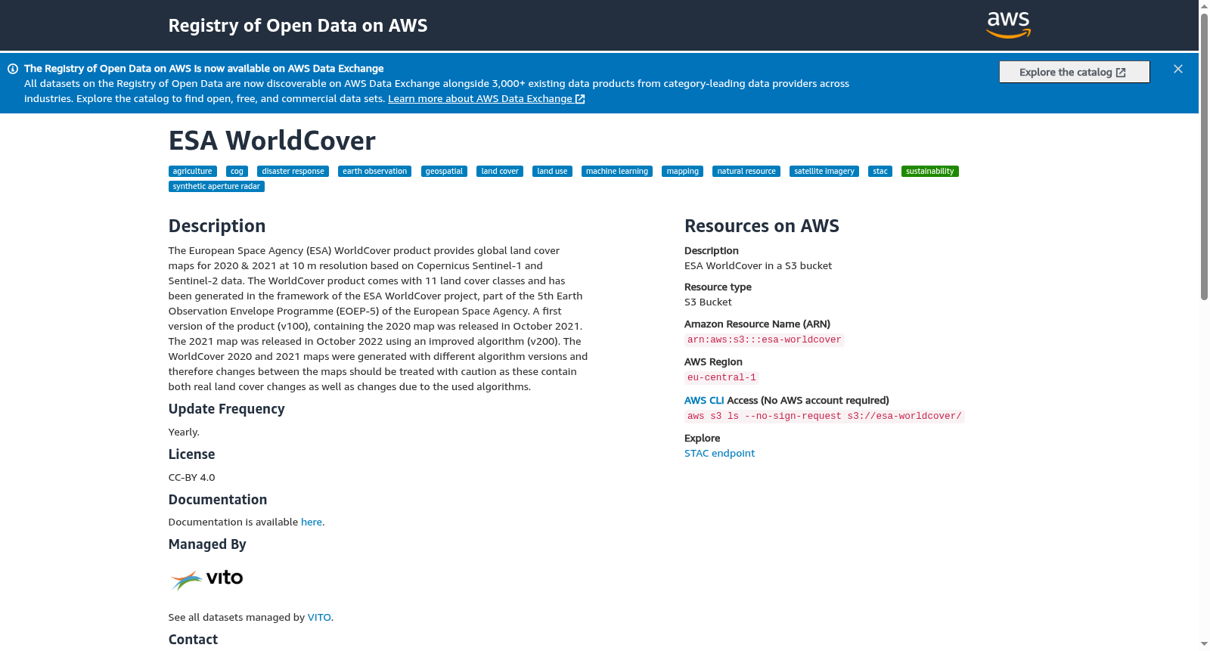The height and width of the screenshot is (651, 1210).
Task: Select the agriculture tag
Action: [x=193, y=172]
